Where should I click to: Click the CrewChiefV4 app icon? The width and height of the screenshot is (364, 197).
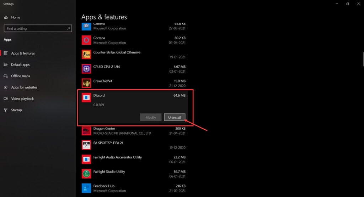point(86,83)
